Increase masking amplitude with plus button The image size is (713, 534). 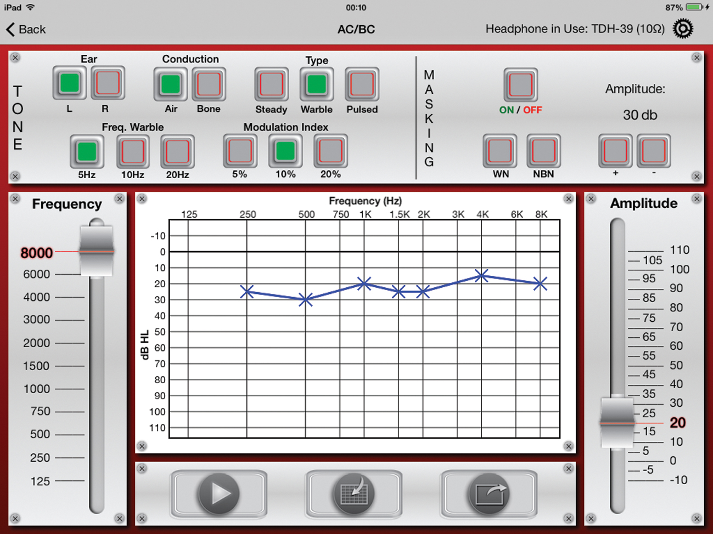point(615,151)
